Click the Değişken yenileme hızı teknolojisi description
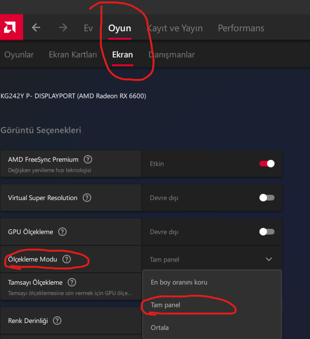310x339 pixels. pos(50,170)
